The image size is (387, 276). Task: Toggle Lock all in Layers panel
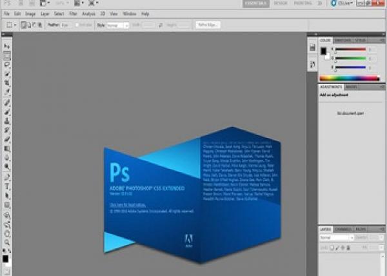click(348, 248)
